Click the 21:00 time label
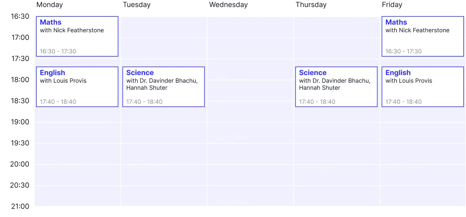The height and width of the screenshot is (217, 466). point(20,206)
